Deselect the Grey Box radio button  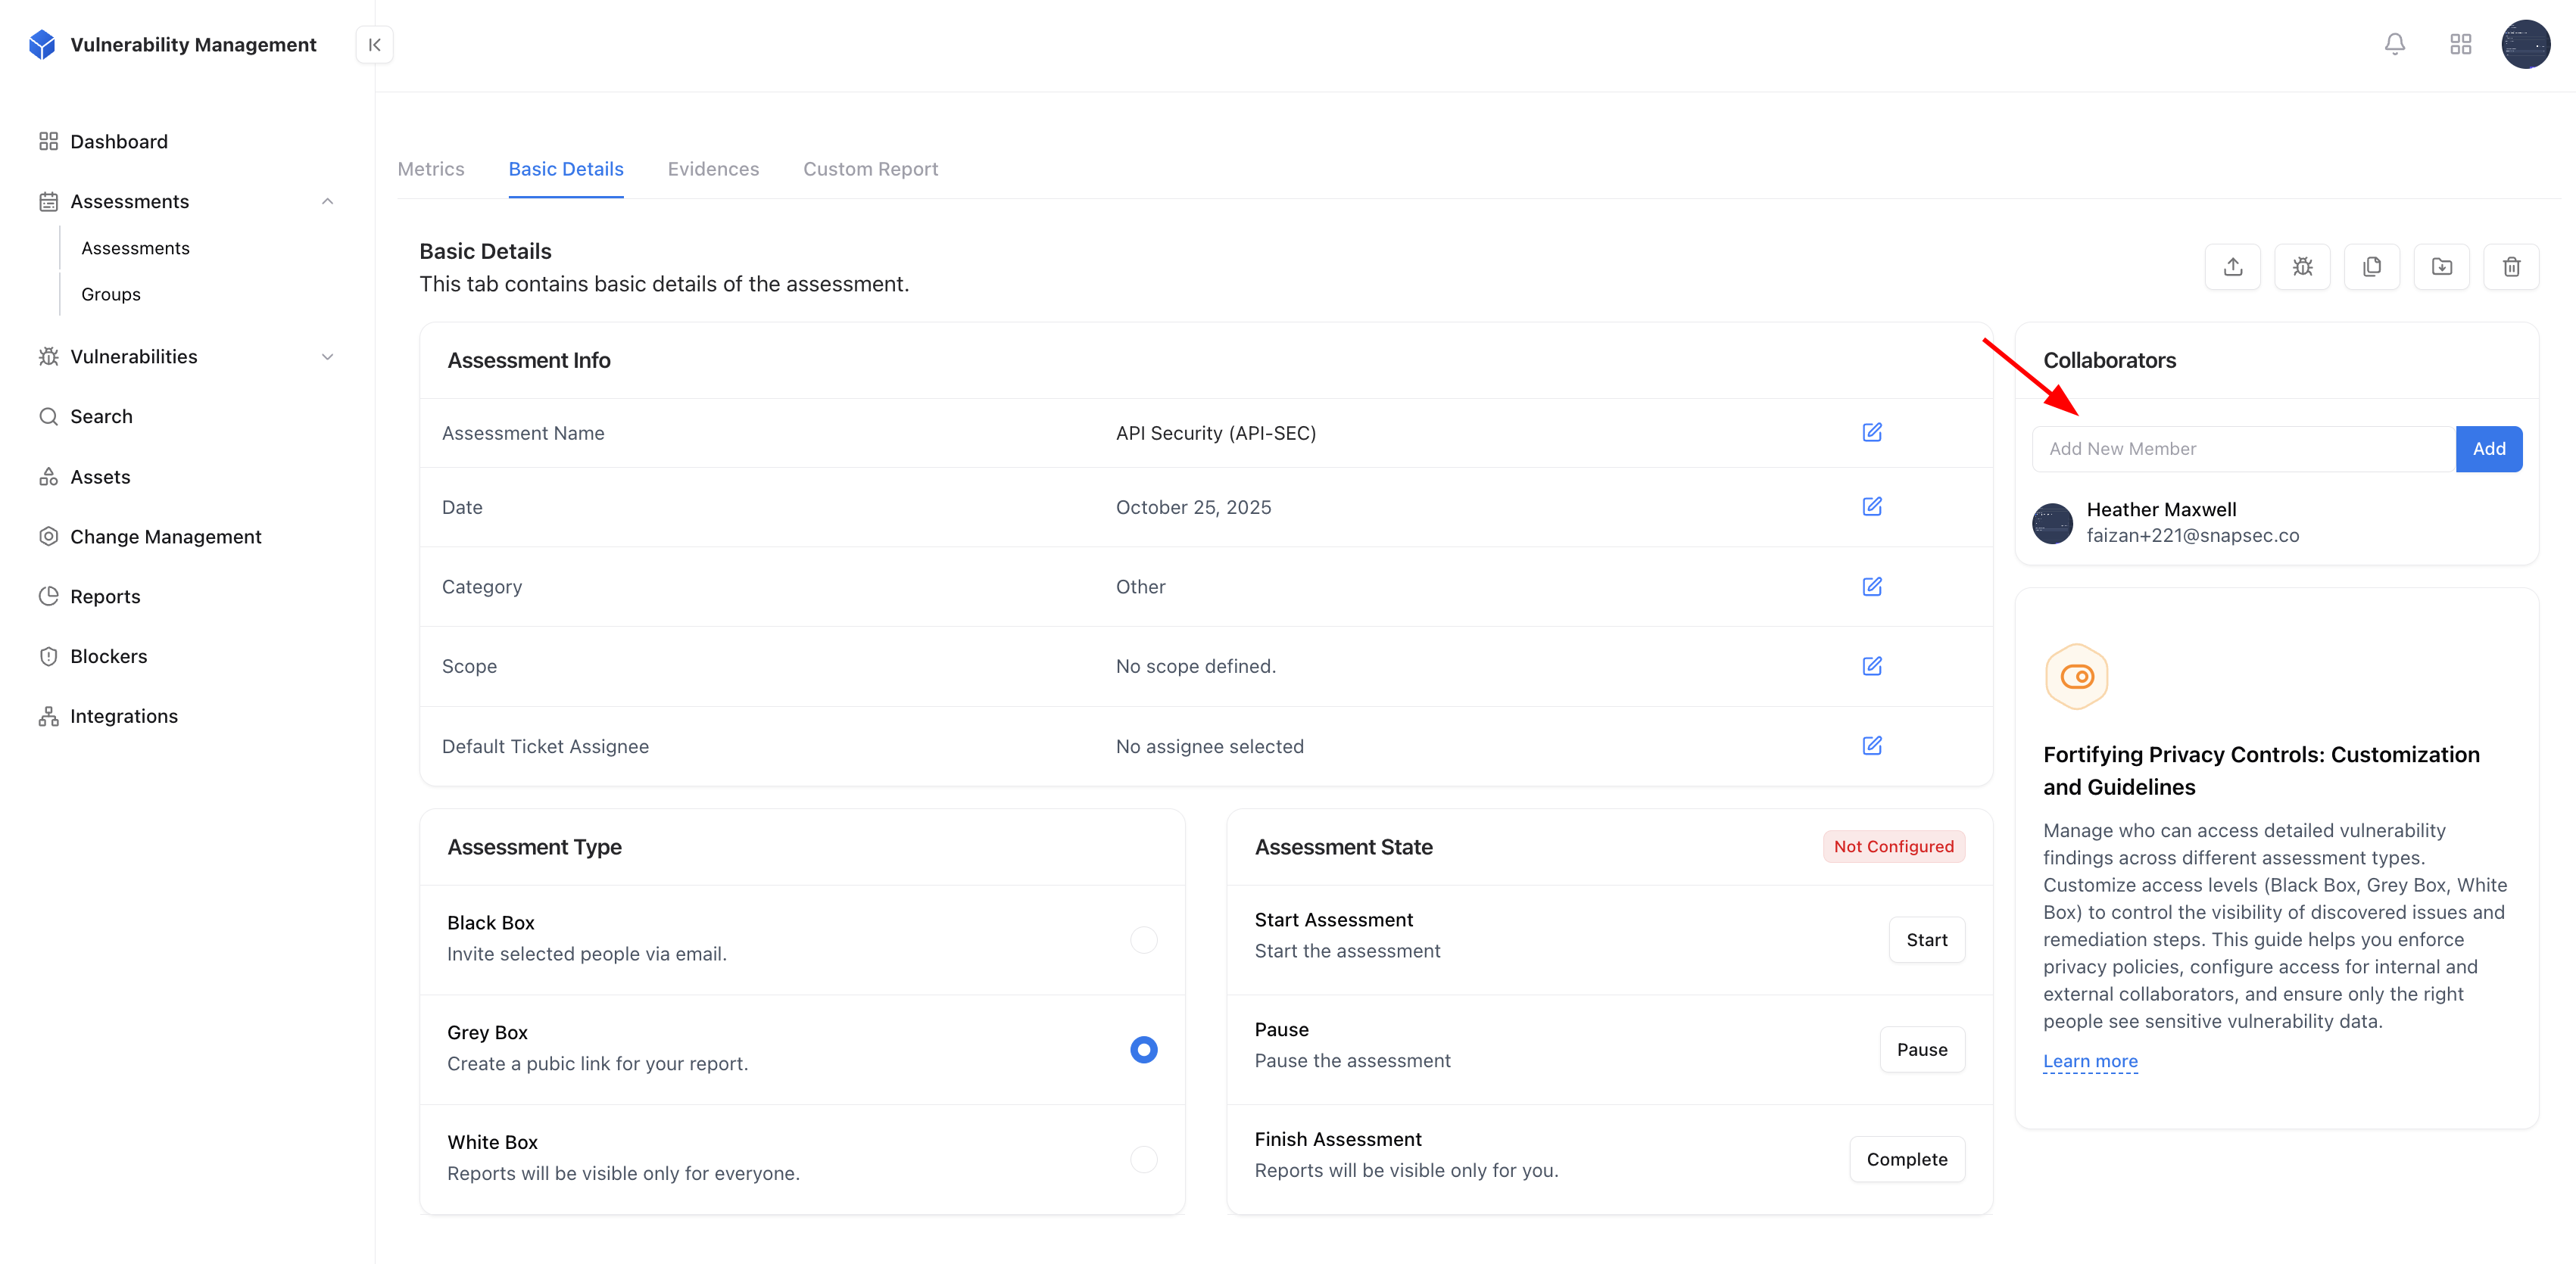click(x=1143, y=1049)
